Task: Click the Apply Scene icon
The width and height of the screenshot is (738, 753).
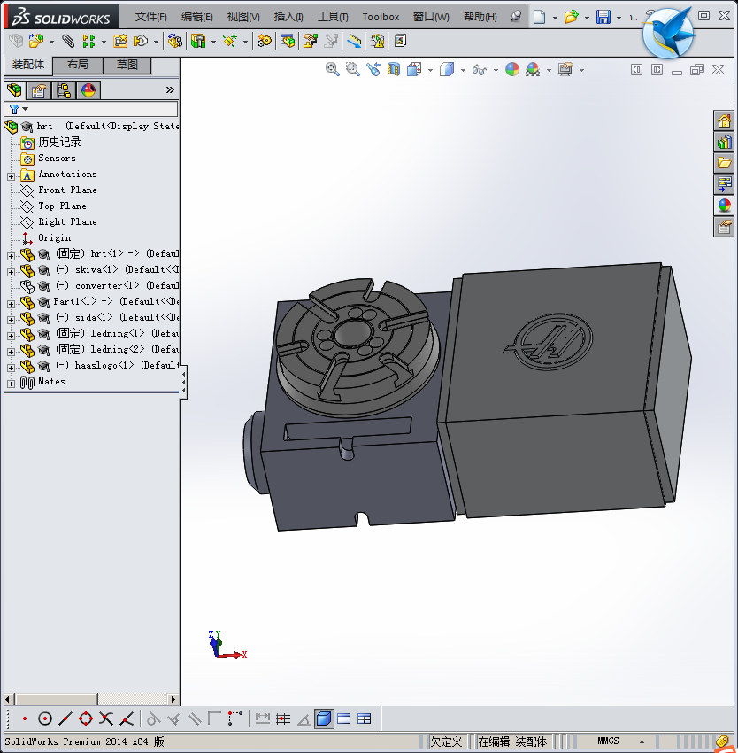Action: [533, 70]
